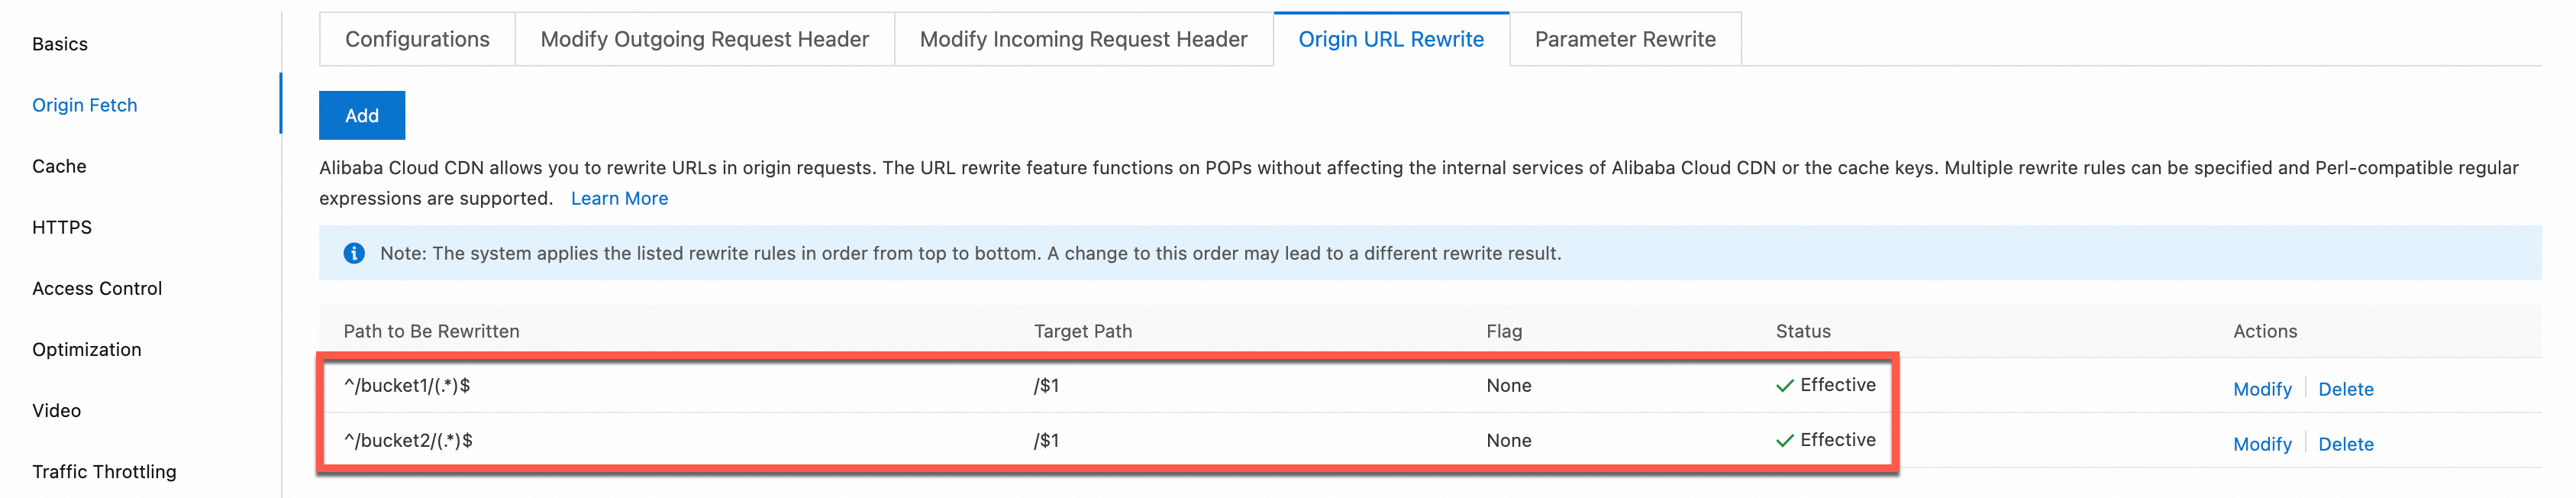
Task: Switch to the Parameter Rewrite tab
Action: (x=1624, y=39)
